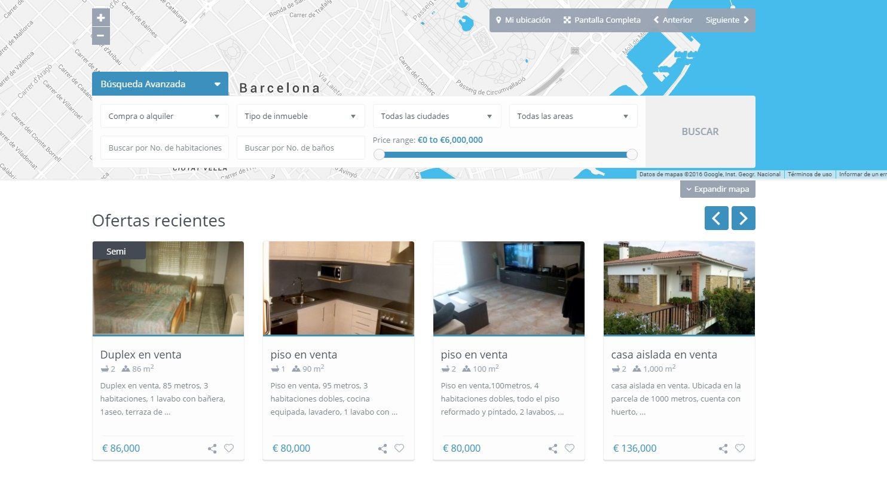Share the Duplex en venta listing

(x=212, y=448)
